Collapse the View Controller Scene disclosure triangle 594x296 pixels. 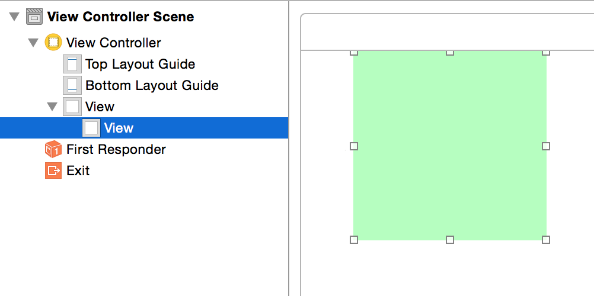(x=14, y=17)
